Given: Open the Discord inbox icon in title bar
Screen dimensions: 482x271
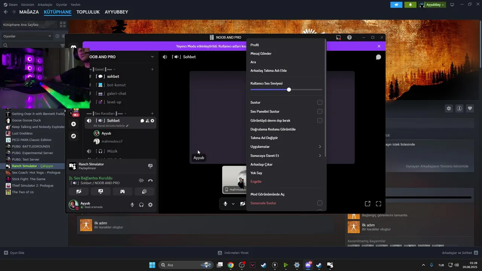Looking at the screenshot, I should click(338, 38).
